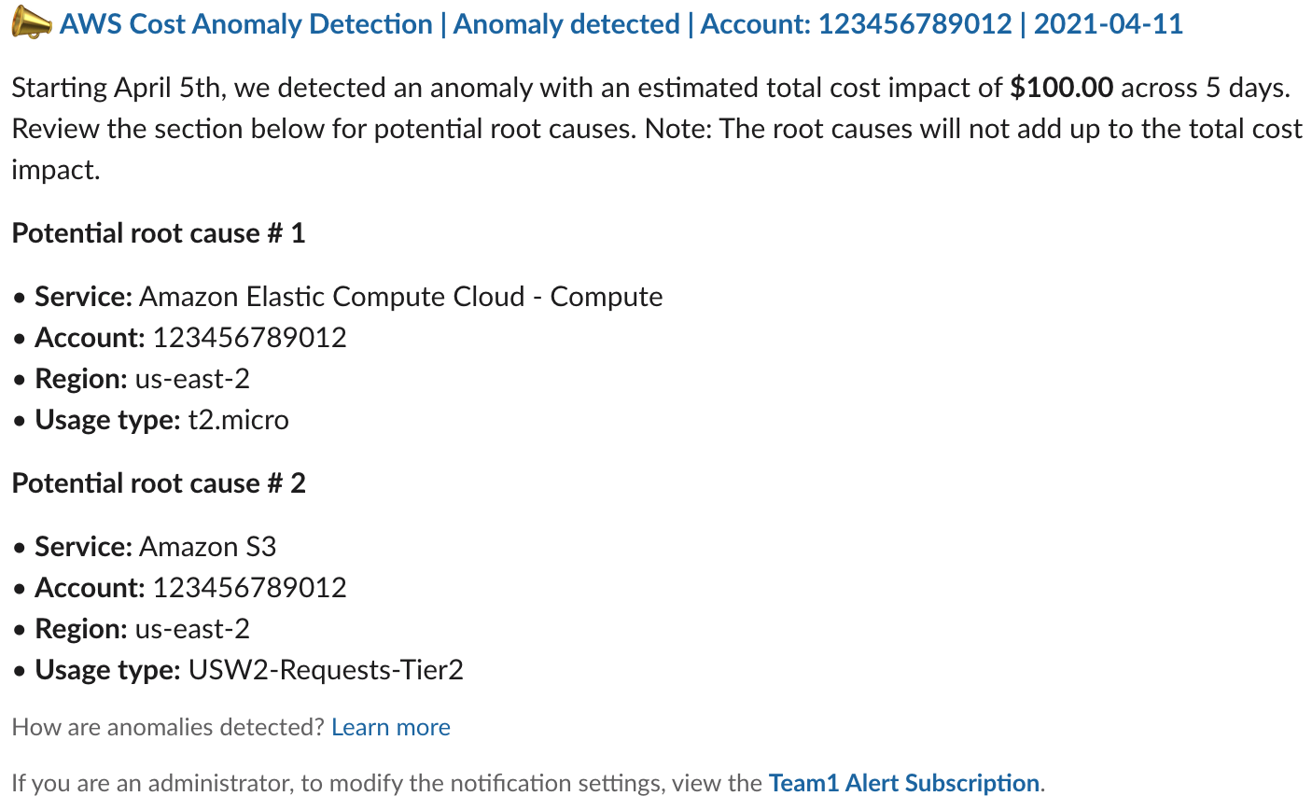Viewport: 1312px width, 810px height.
Task: Click account number under root cause 1
Action: pyautogui.click(x=249, y=338)
